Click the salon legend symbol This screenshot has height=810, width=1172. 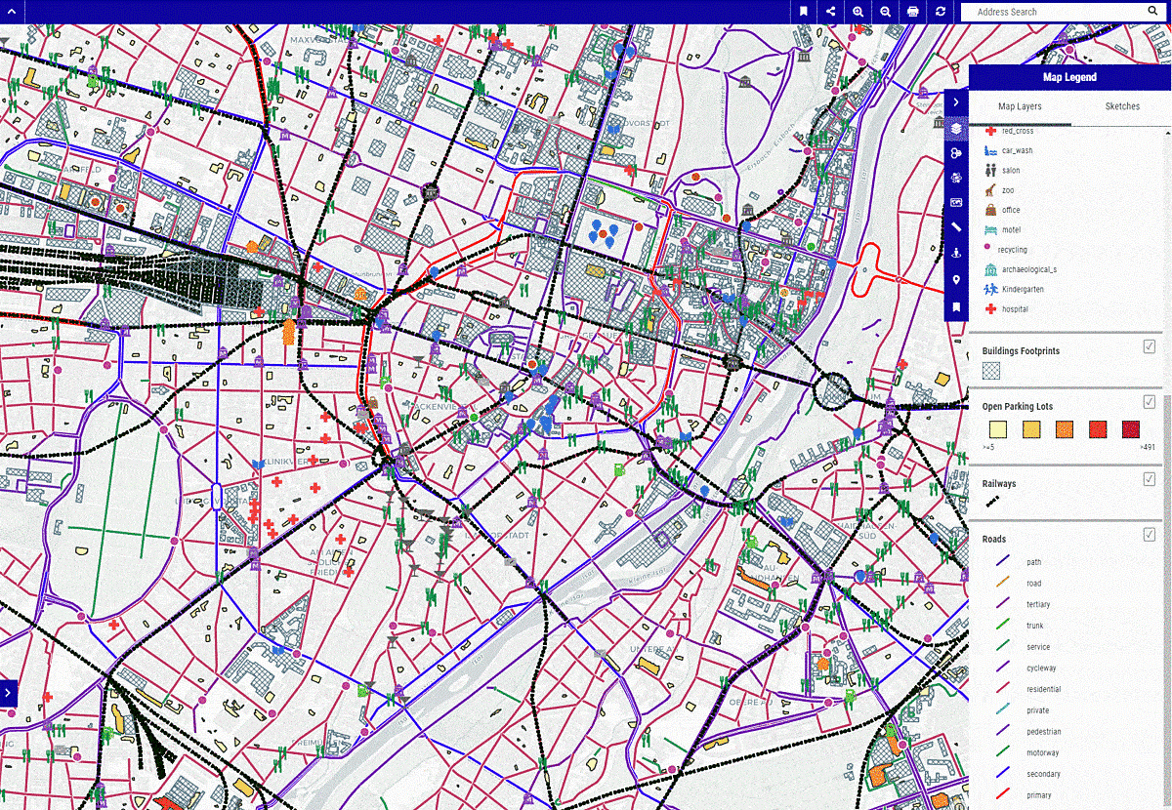[x=990, y=170]
